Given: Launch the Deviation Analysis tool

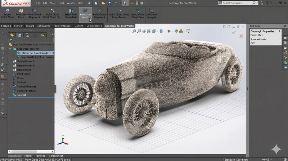Looking at the screenshot, I should tap(152, 13).
